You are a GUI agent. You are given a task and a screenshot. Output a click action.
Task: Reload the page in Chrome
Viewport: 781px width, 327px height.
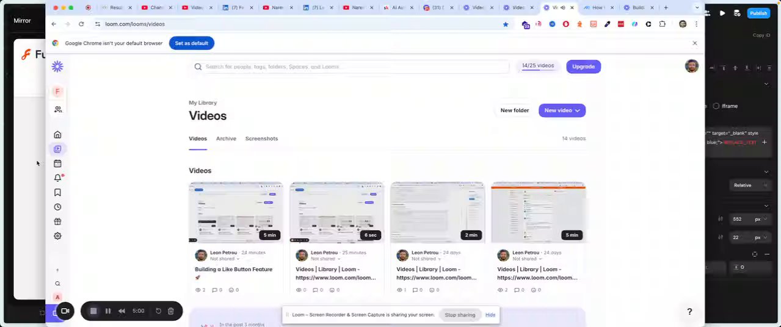click(81, 24)
